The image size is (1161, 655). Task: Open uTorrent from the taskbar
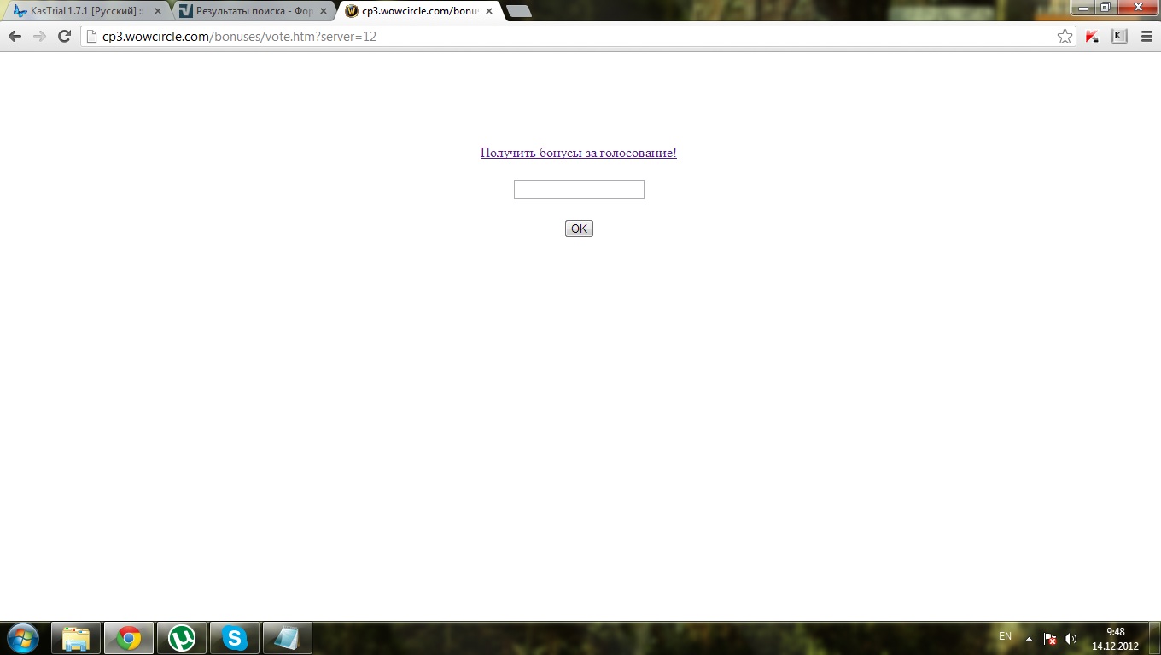pos(182,638)
